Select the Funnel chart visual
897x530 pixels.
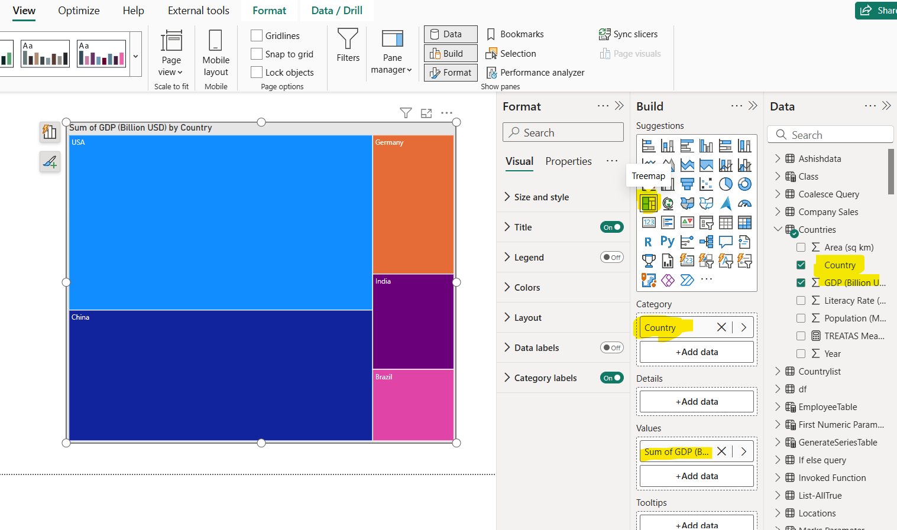click(x=687, y=184)
